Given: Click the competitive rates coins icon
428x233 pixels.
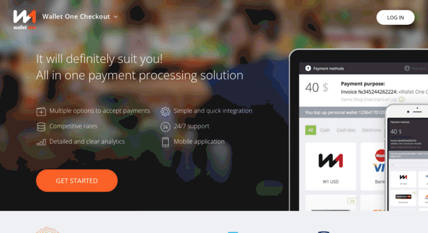Looking at the screenshot, I should coord(41,127).
